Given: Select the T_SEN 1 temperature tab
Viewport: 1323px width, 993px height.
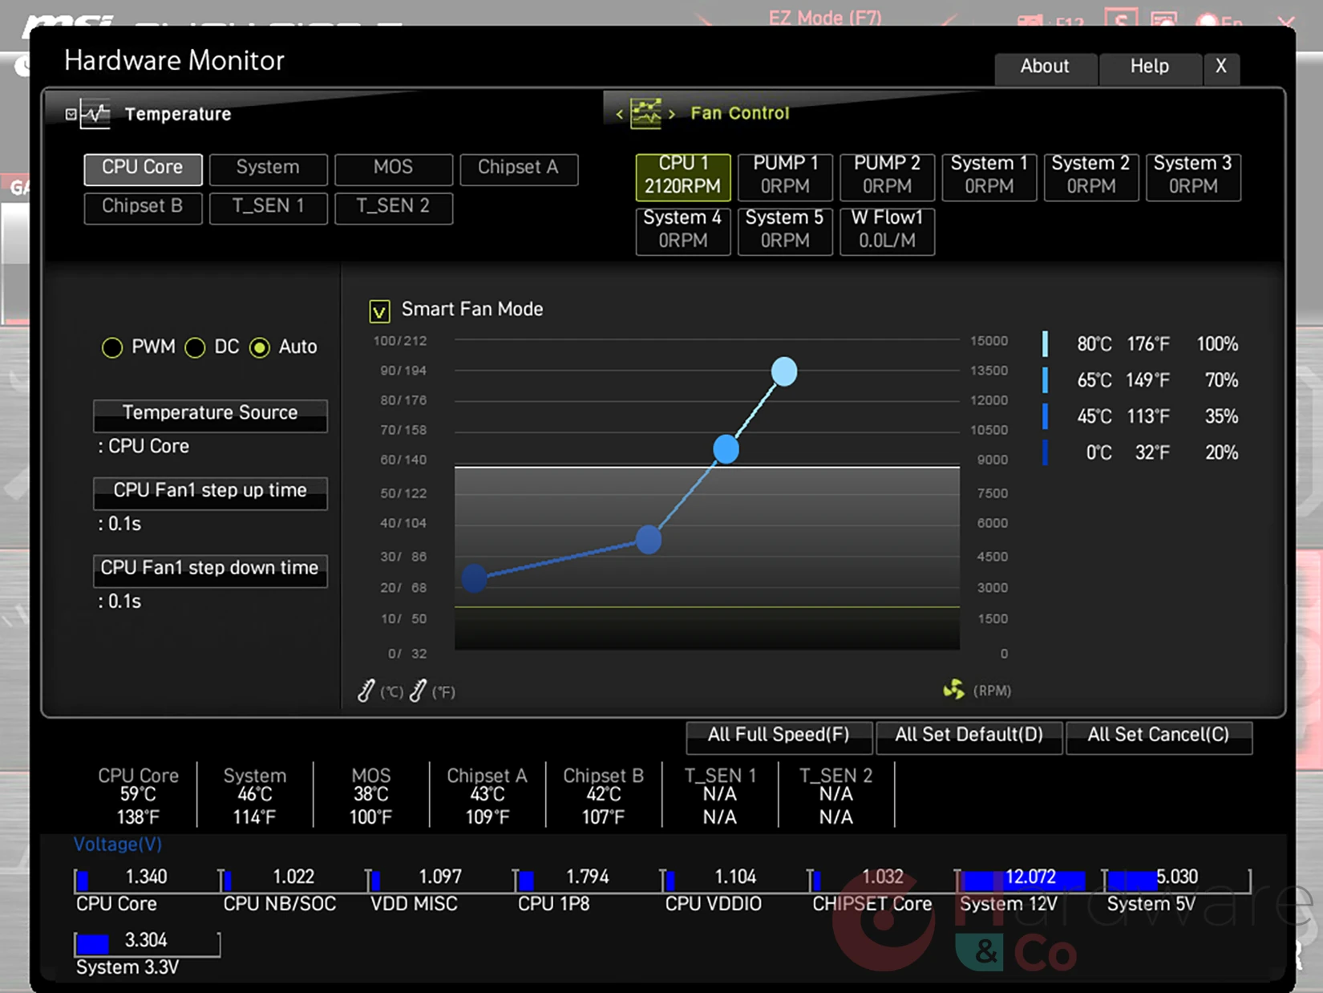Looking at the screenshot, I should click(268, 208).
